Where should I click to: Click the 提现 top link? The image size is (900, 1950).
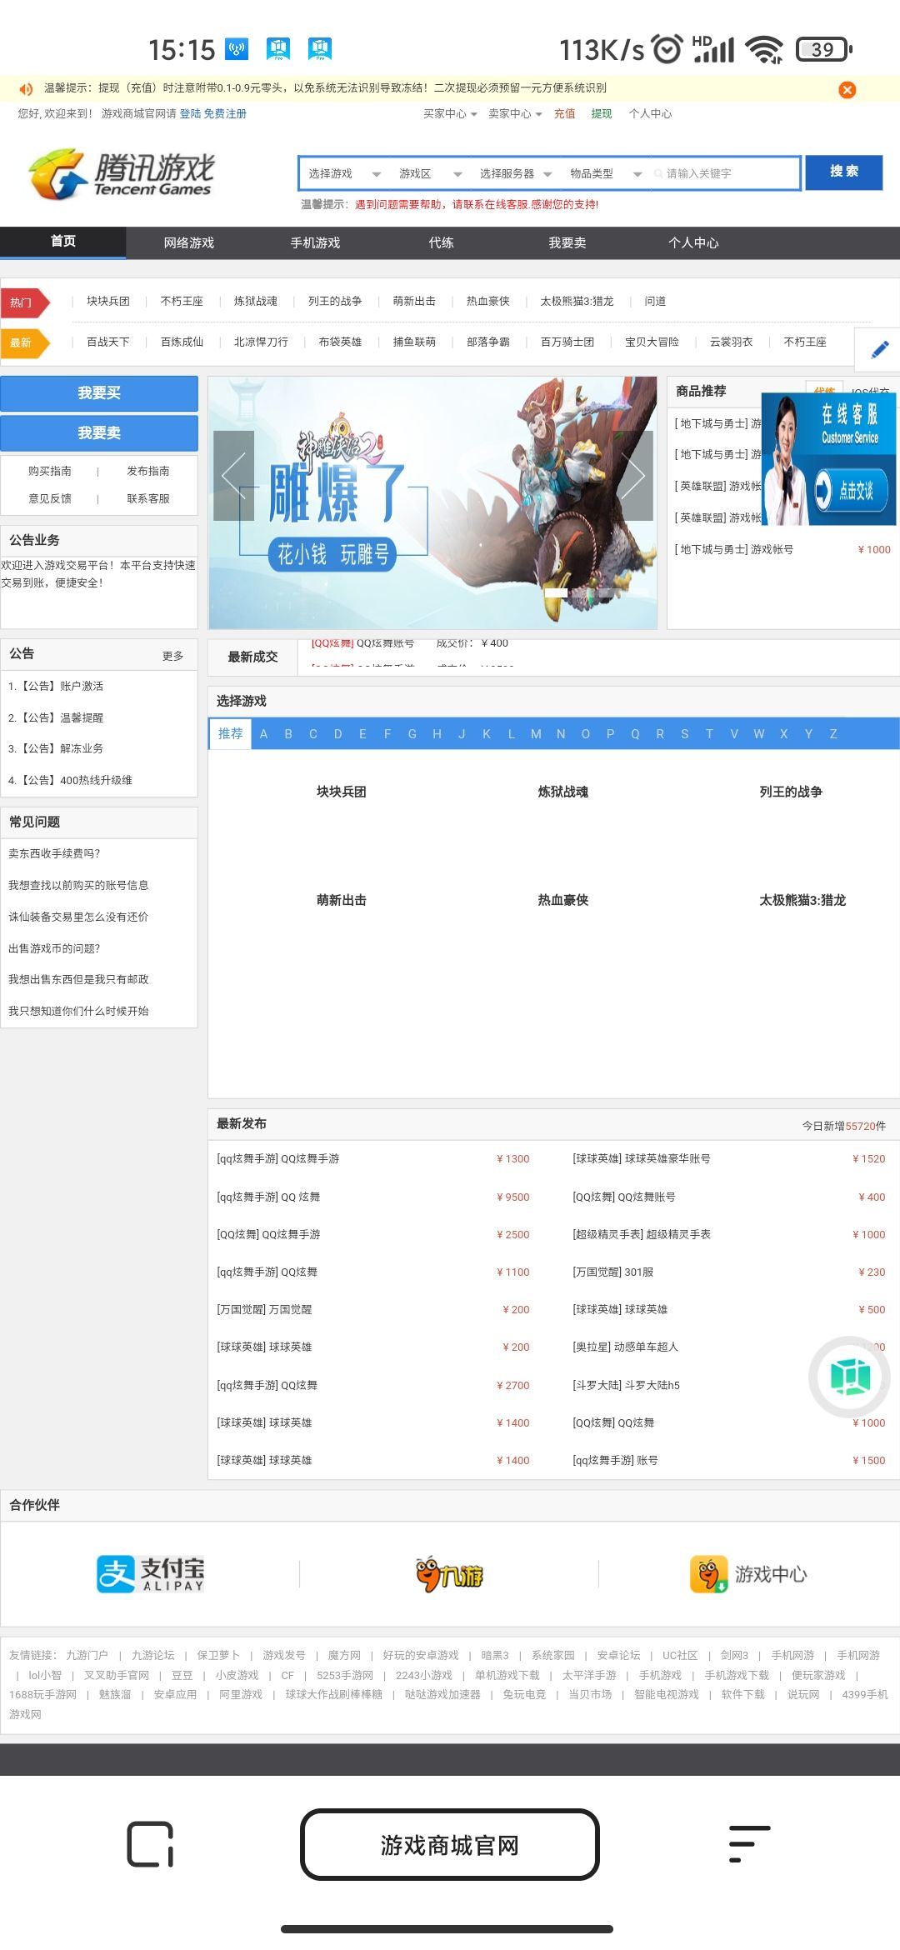(602, 113)
